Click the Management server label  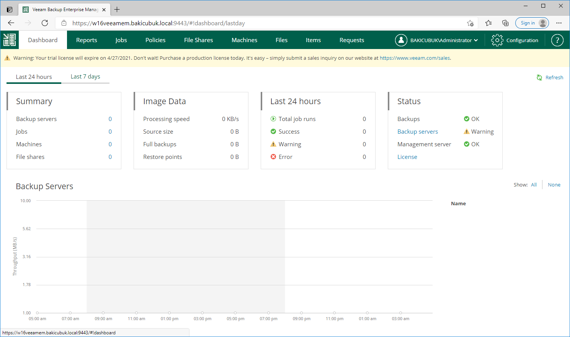(x=424, y=144)
